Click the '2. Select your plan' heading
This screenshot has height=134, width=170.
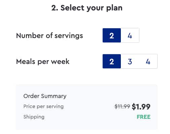tap(87, 8)
